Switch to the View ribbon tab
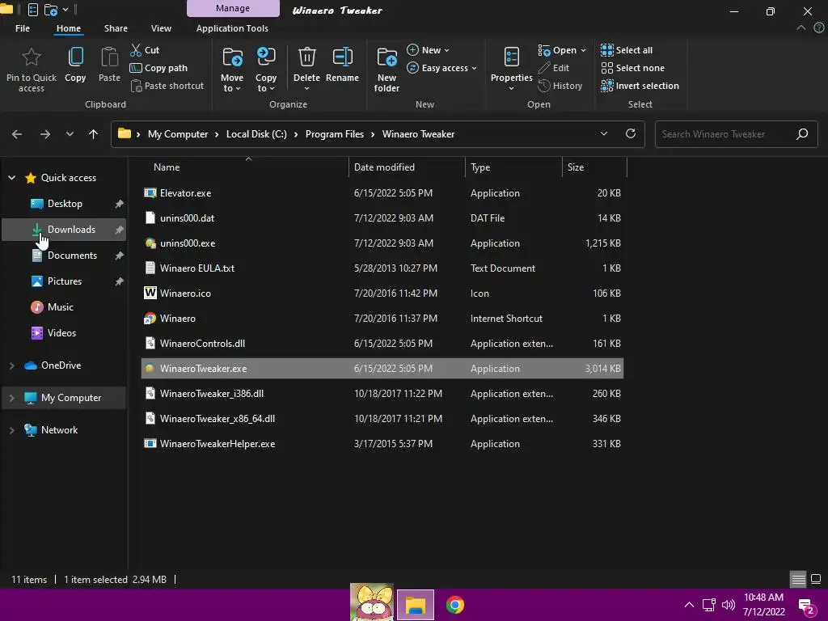The image size is (828, 621). (x=161, y=28)
